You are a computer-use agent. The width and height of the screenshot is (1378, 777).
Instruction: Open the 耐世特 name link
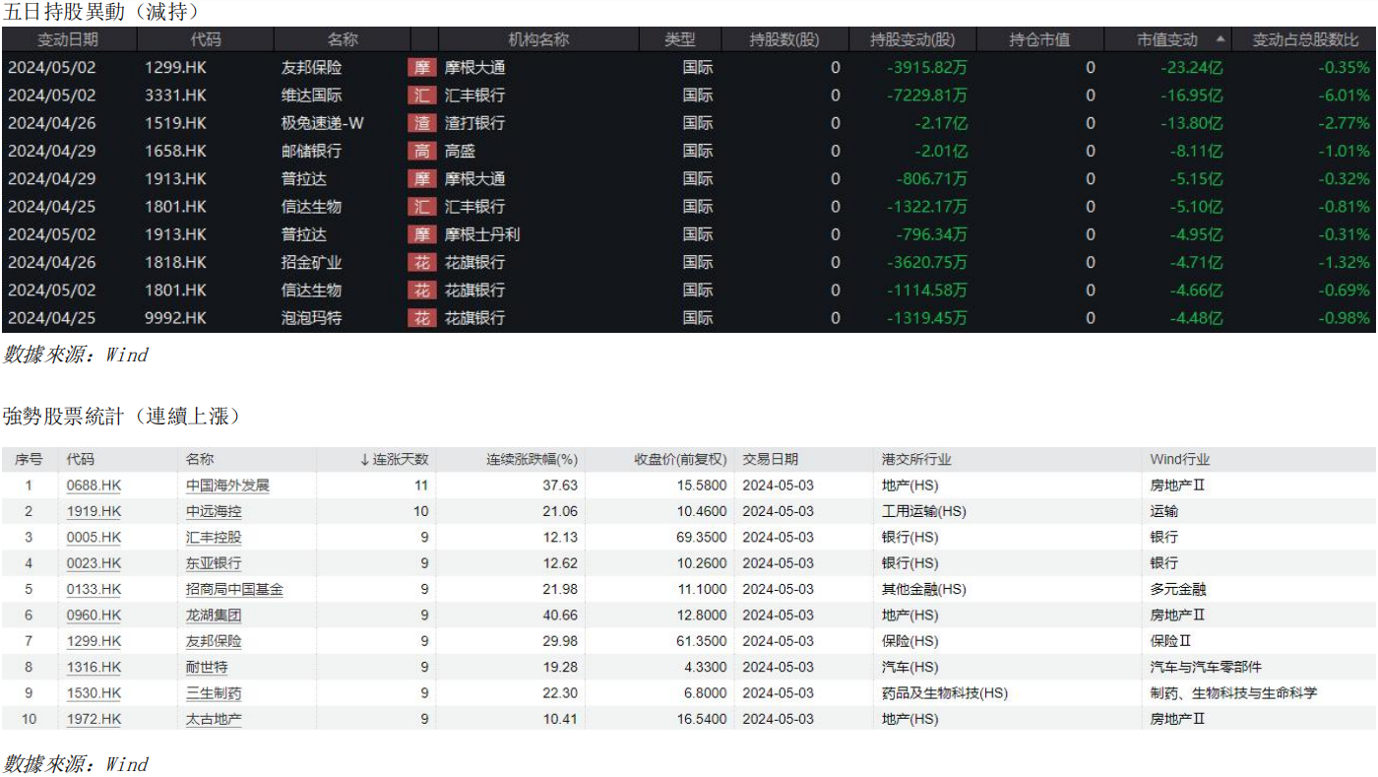pos(207,667)
